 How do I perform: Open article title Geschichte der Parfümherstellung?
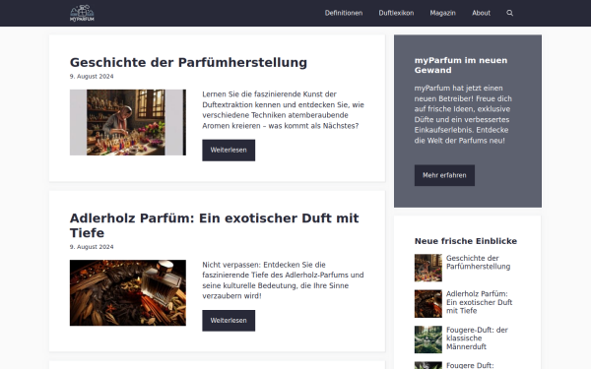click(188, 63)
